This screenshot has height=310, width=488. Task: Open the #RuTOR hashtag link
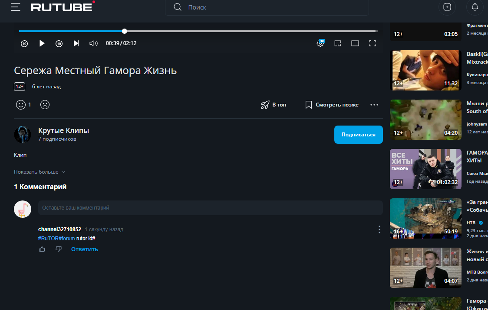coord(48,239)
